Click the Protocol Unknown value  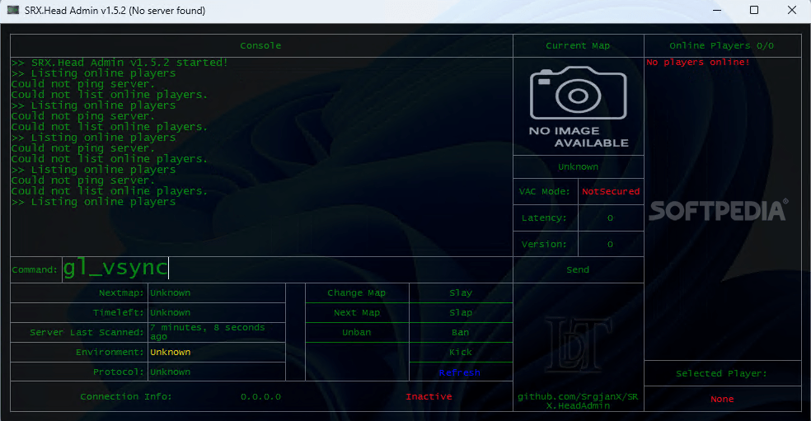tap(170, 372)
